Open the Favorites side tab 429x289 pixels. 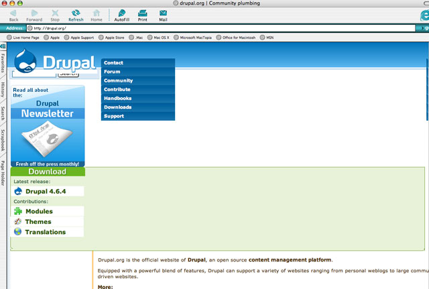[3, 63]
